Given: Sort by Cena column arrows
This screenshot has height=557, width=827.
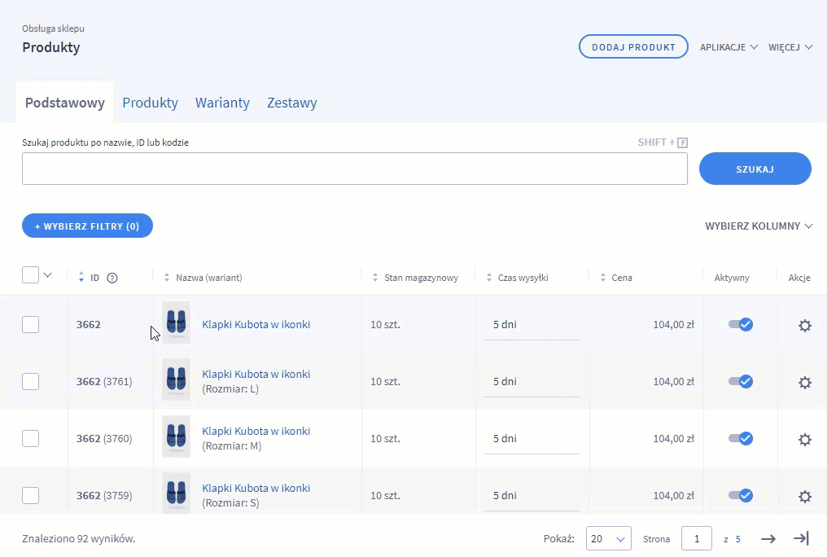Looking at the screenshot, I should [x=603, y=278].
